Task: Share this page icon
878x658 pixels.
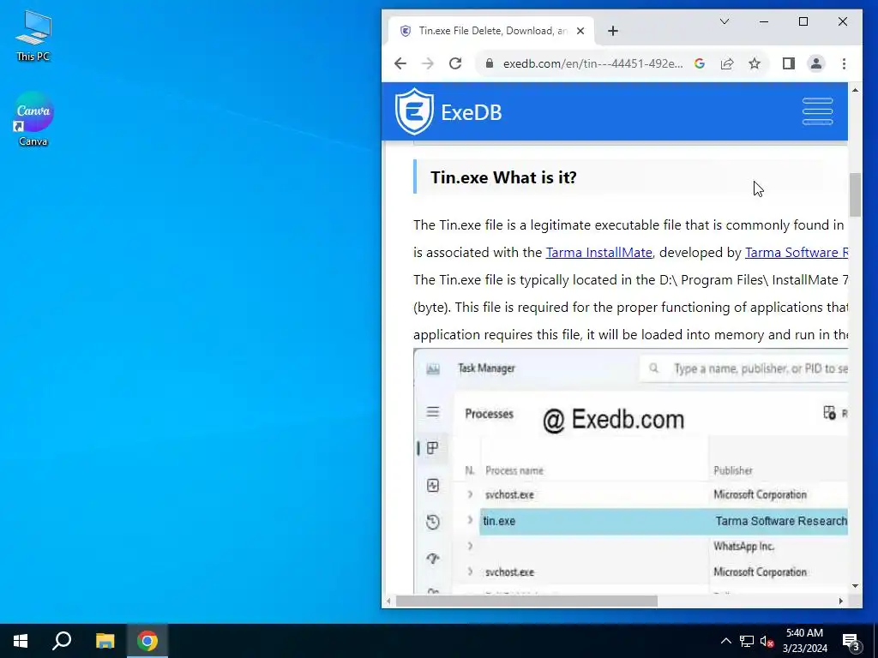Action: point(727,63)
